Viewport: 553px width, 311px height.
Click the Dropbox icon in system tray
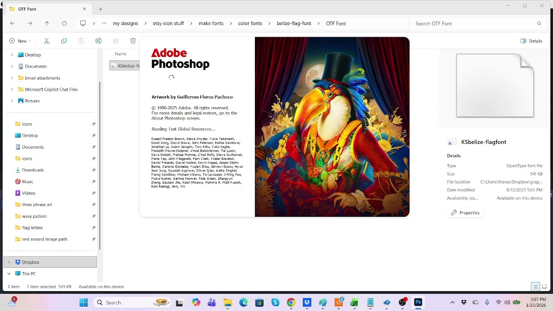click(x=464, y=302)
